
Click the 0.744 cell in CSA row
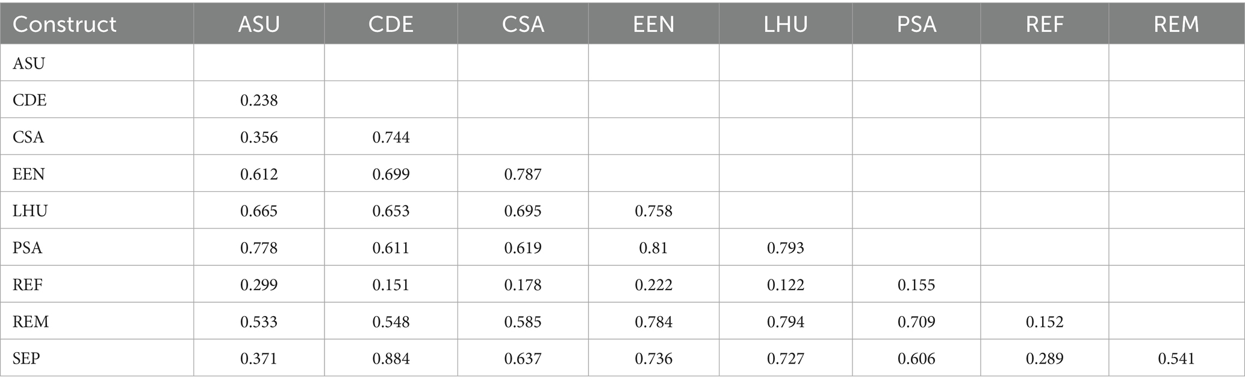391,137
